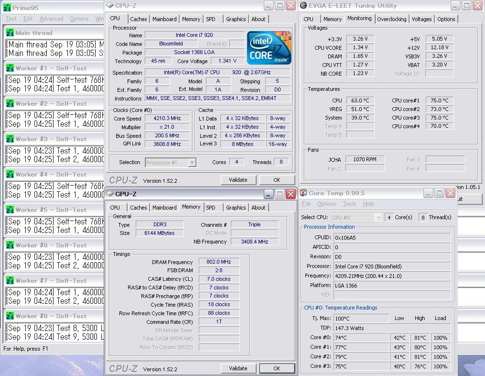Click the Worker #1 window icon

10,68
